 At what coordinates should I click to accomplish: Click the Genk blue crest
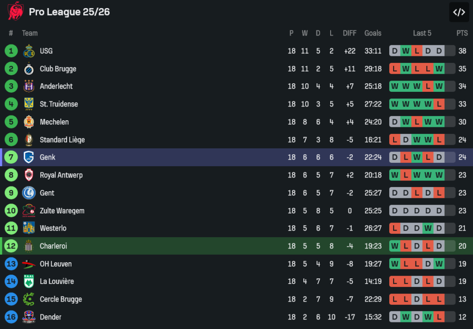(x=29, y=157)
